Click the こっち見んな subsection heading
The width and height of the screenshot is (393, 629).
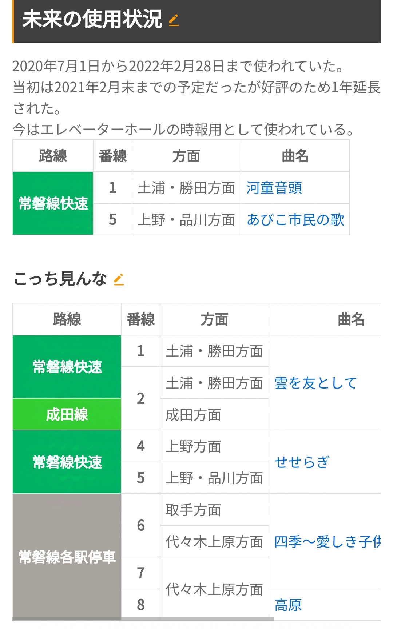[x=60, y=279]
